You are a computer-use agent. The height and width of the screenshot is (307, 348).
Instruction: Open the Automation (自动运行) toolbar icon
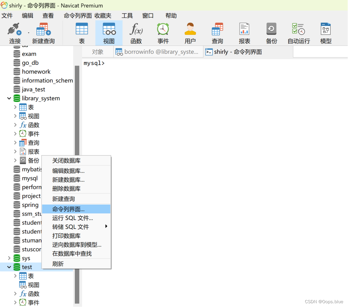(x=299, y=29)
